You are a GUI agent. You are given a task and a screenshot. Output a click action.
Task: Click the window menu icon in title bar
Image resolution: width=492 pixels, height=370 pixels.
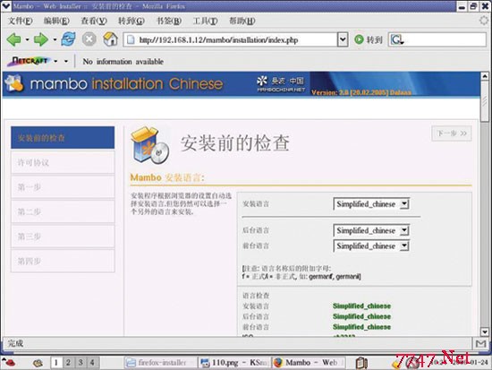coord(6,6)
